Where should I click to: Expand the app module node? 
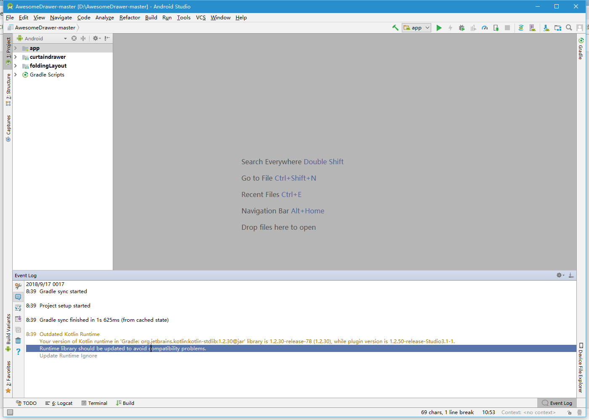coord(16,48)
